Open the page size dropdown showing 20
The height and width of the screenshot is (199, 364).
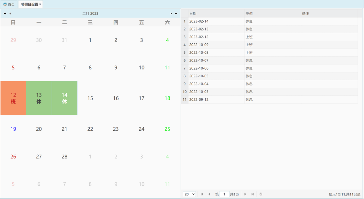189,194
